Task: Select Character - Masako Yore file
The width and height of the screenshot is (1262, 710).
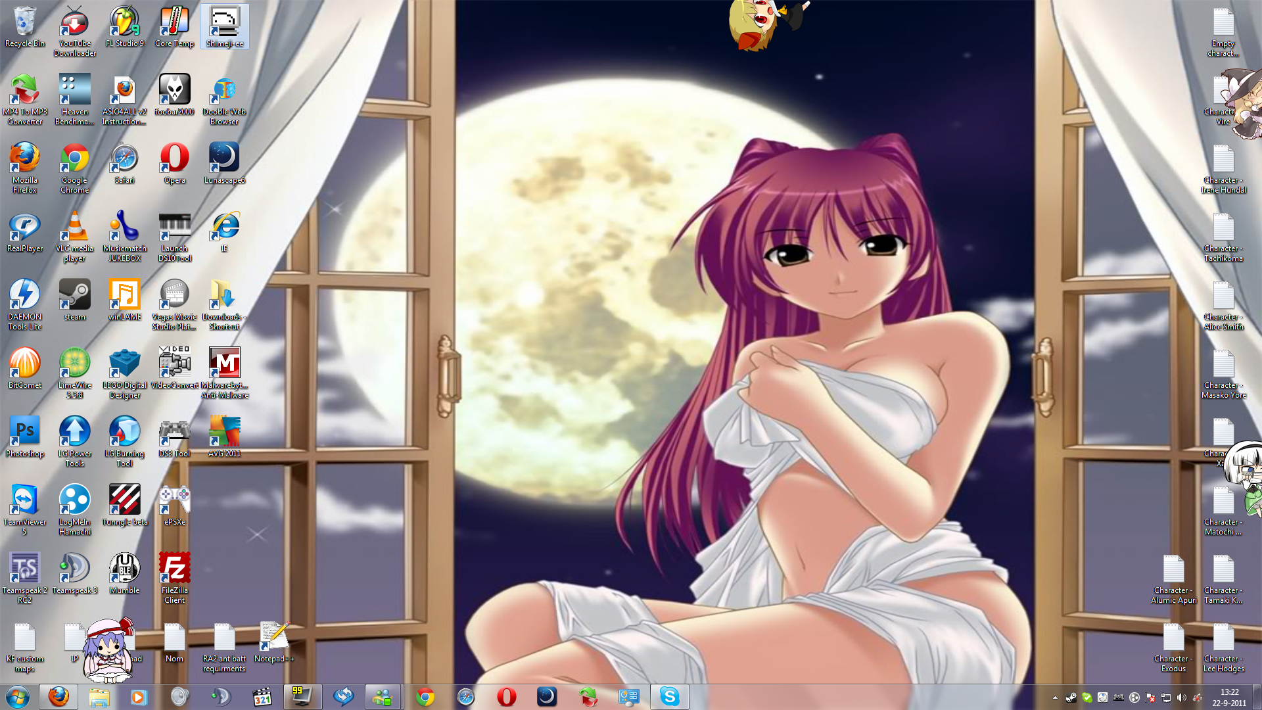Action: coord(1223,373)
